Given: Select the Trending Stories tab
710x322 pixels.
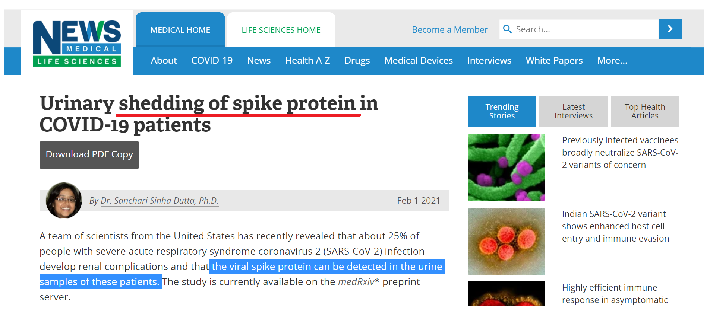Looking at the screenshot, I should [502, 111].
